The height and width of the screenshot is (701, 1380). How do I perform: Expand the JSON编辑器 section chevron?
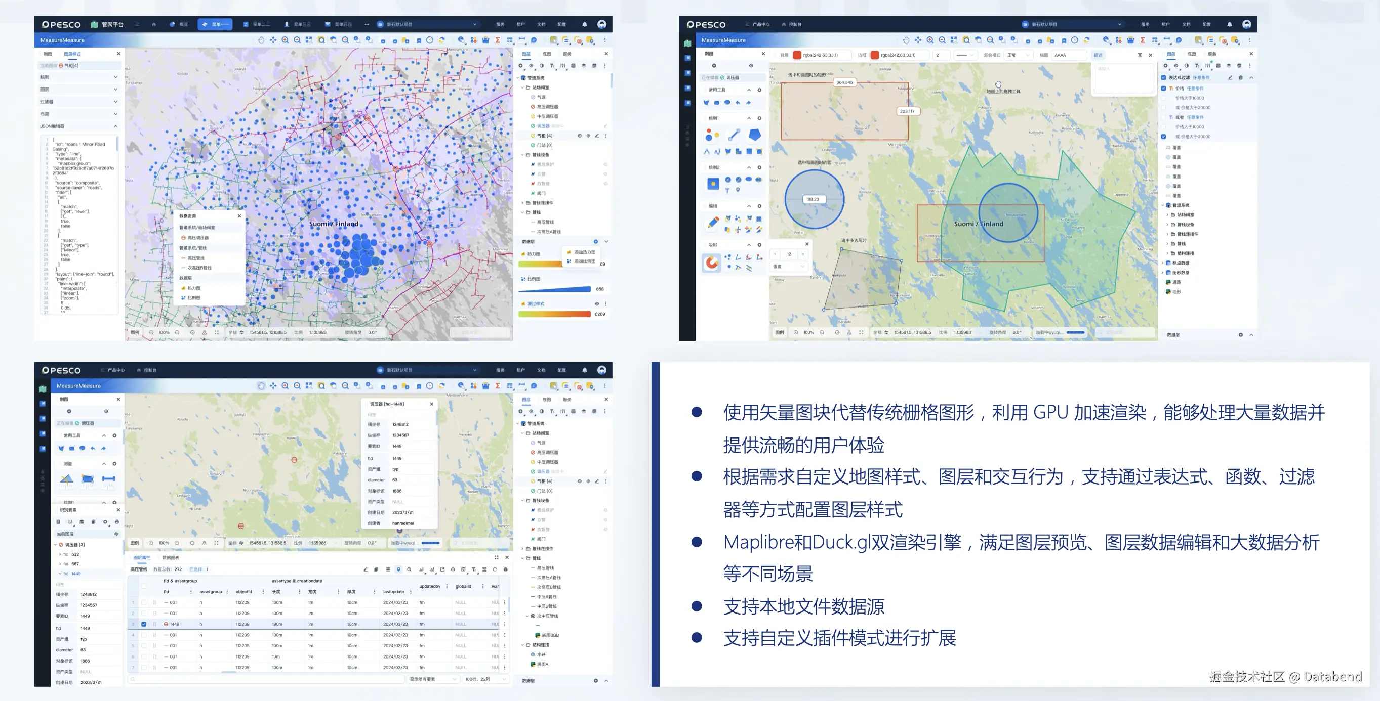116,126
